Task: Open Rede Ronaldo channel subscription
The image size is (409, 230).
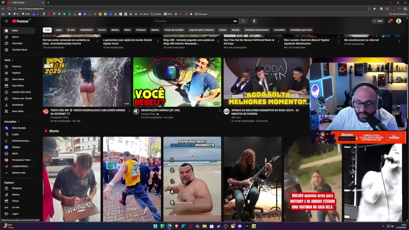Action: 19,128
